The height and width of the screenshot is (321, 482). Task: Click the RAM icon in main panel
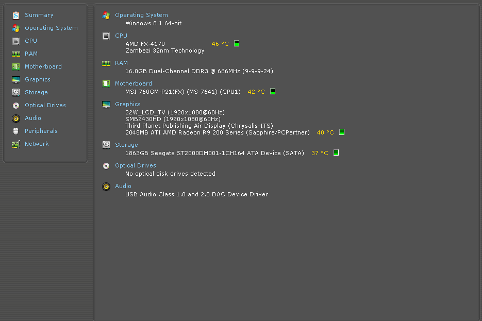click(106, 63)
